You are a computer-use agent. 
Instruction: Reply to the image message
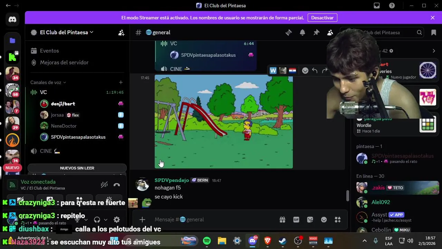315,71
